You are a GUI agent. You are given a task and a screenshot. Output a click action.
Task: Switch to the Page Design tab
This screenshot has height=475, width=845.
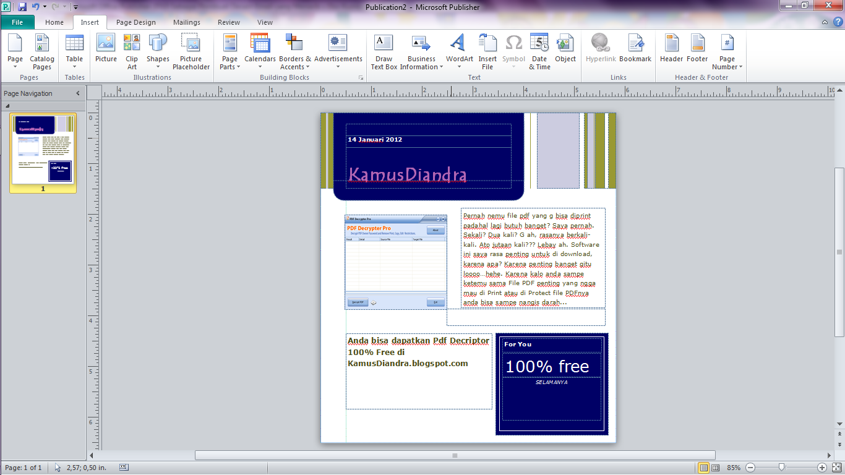135,22
